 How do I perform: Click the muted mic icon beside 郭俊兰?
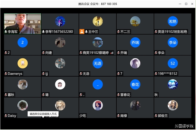156,116
